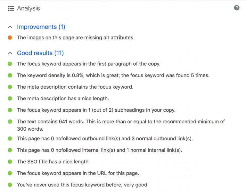Click the Analysis list icon
The width and height of the screenshot is (246, 195).
(x=11, y=9)
